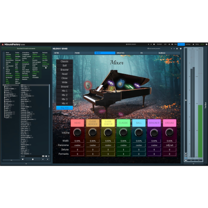Select the Head mixer preset
This screenshot has height=208, width=208.
(64, 74)
